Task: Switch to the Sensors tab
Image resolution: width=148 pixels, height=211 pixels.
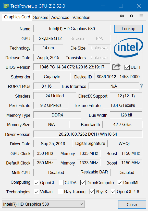Action: pos(41,17)
